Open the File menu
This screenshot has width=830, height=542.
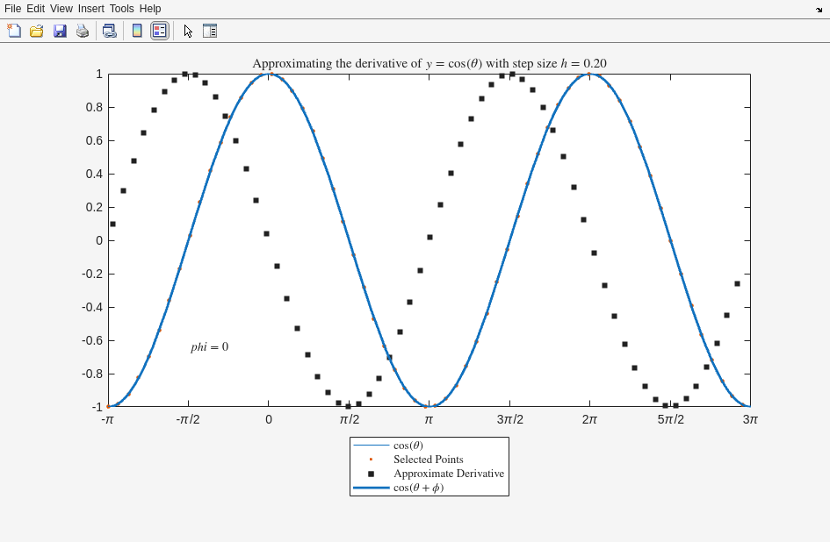coord(12,9)
